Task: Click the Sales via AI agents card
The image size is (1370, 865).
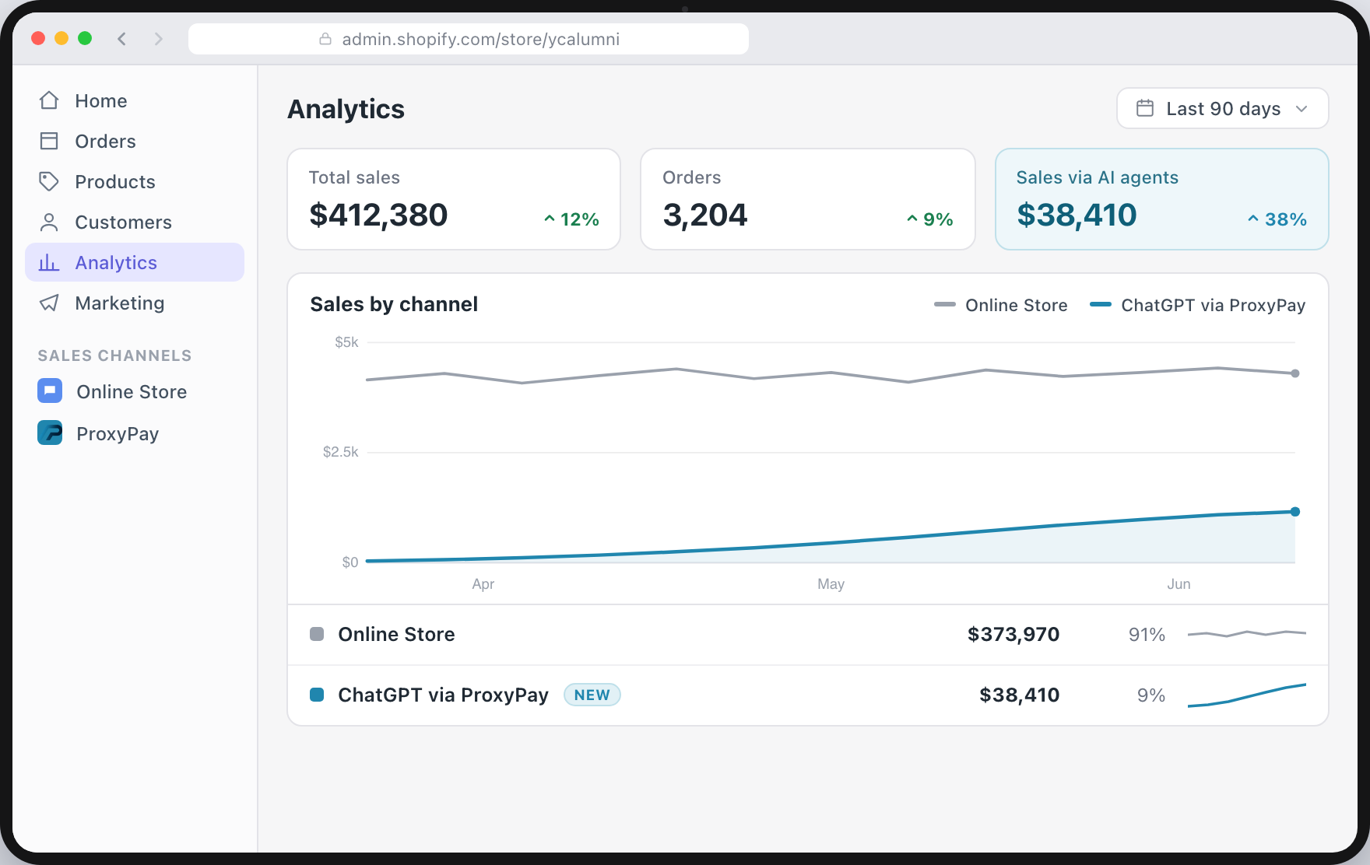Action: (1161, 199)
